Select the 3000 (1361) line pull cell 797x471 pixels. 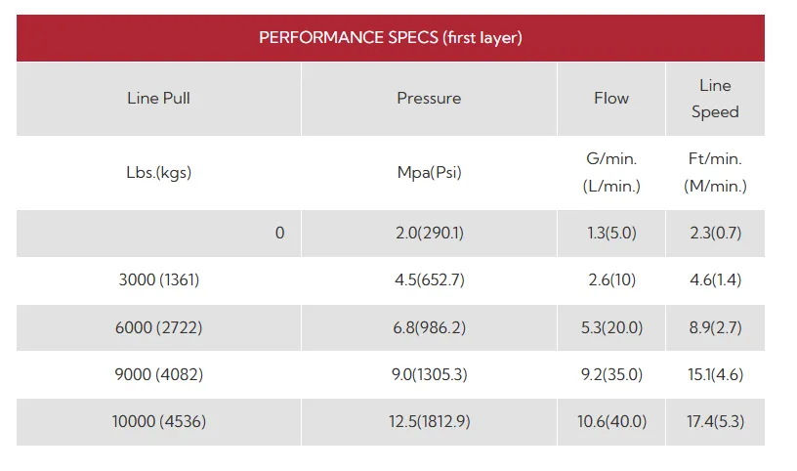point(158,280)
